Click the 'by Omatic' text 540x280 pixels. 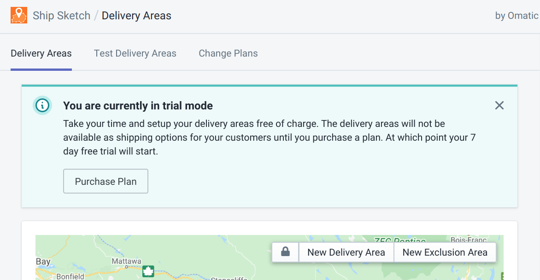pos(517,16)
